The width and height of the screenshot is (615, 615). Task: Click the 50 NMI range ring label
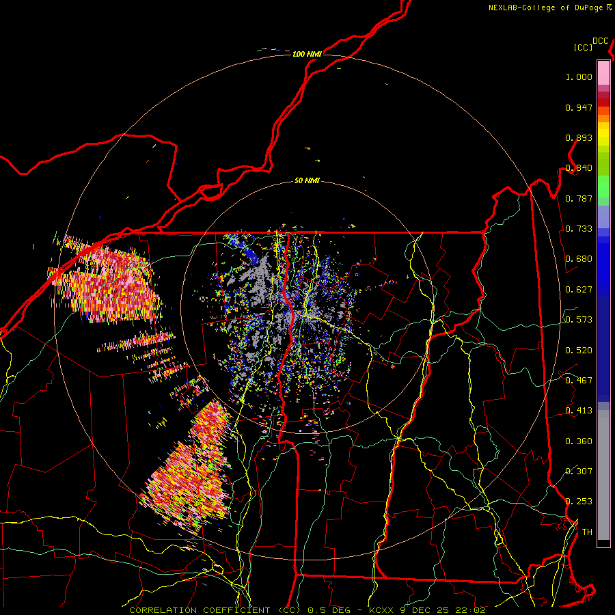coord(307,180)
